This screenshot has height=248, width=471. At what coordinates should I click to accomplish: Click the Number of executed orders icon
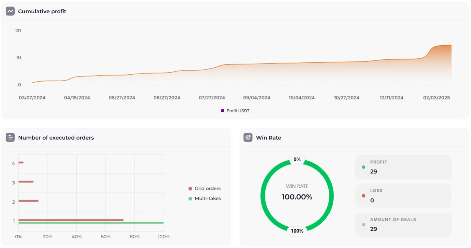tap(10, 138)
